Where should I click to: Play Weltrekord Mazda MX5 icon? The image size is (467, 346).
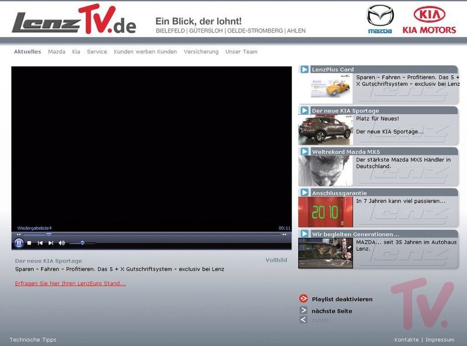(x=304, y=151)
